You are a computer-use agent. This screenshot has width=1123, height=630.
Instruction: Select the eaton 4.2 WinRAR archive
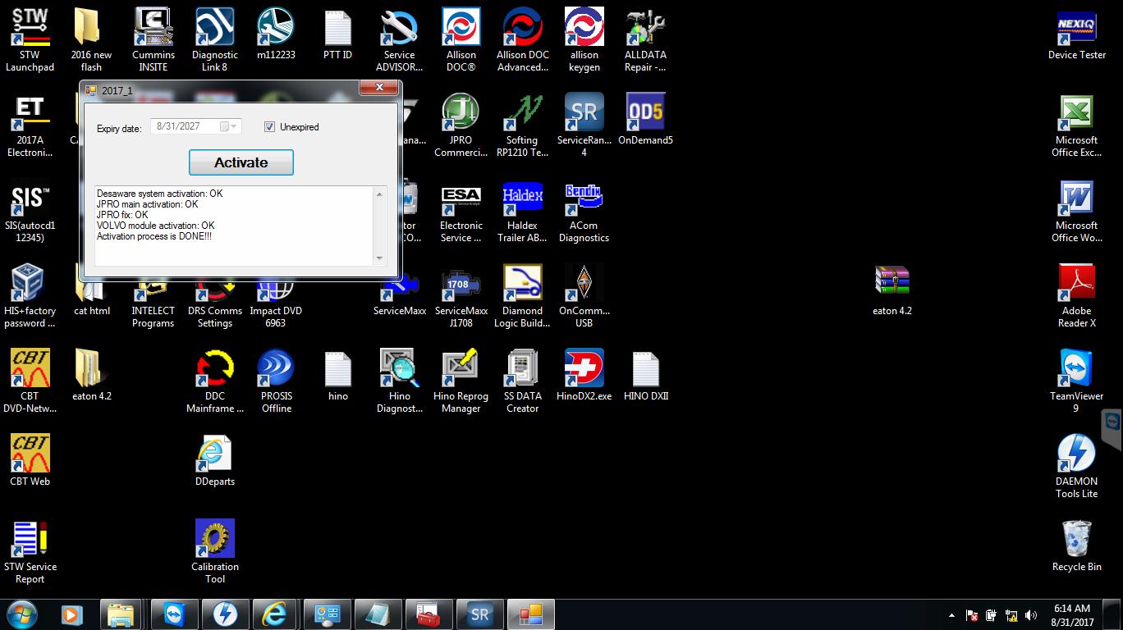click(x=892, y=290)
